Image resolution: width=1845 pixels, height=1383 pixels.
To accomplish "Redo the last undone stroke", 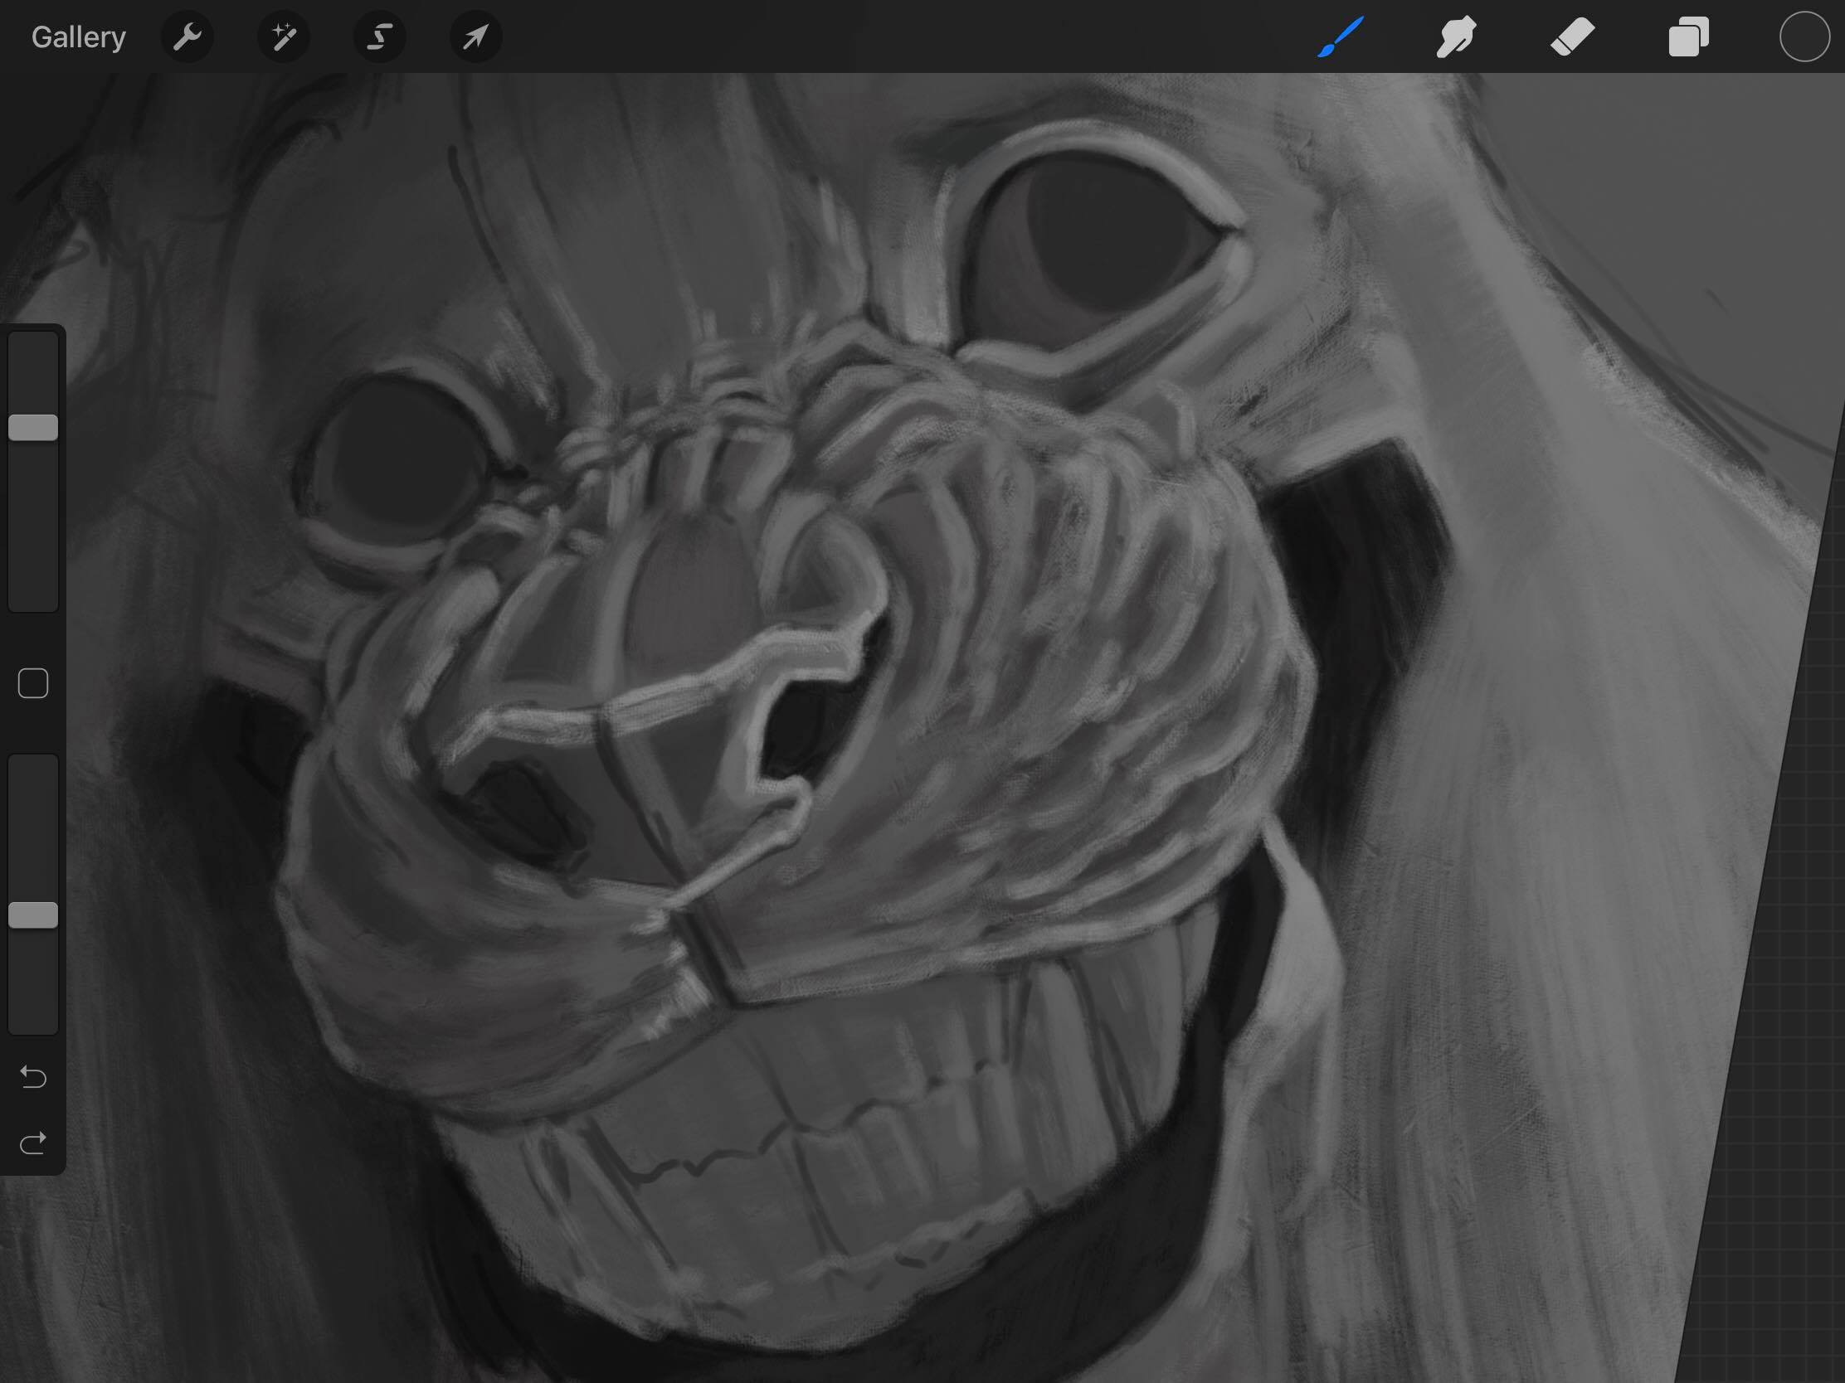I will [33, 1143].
